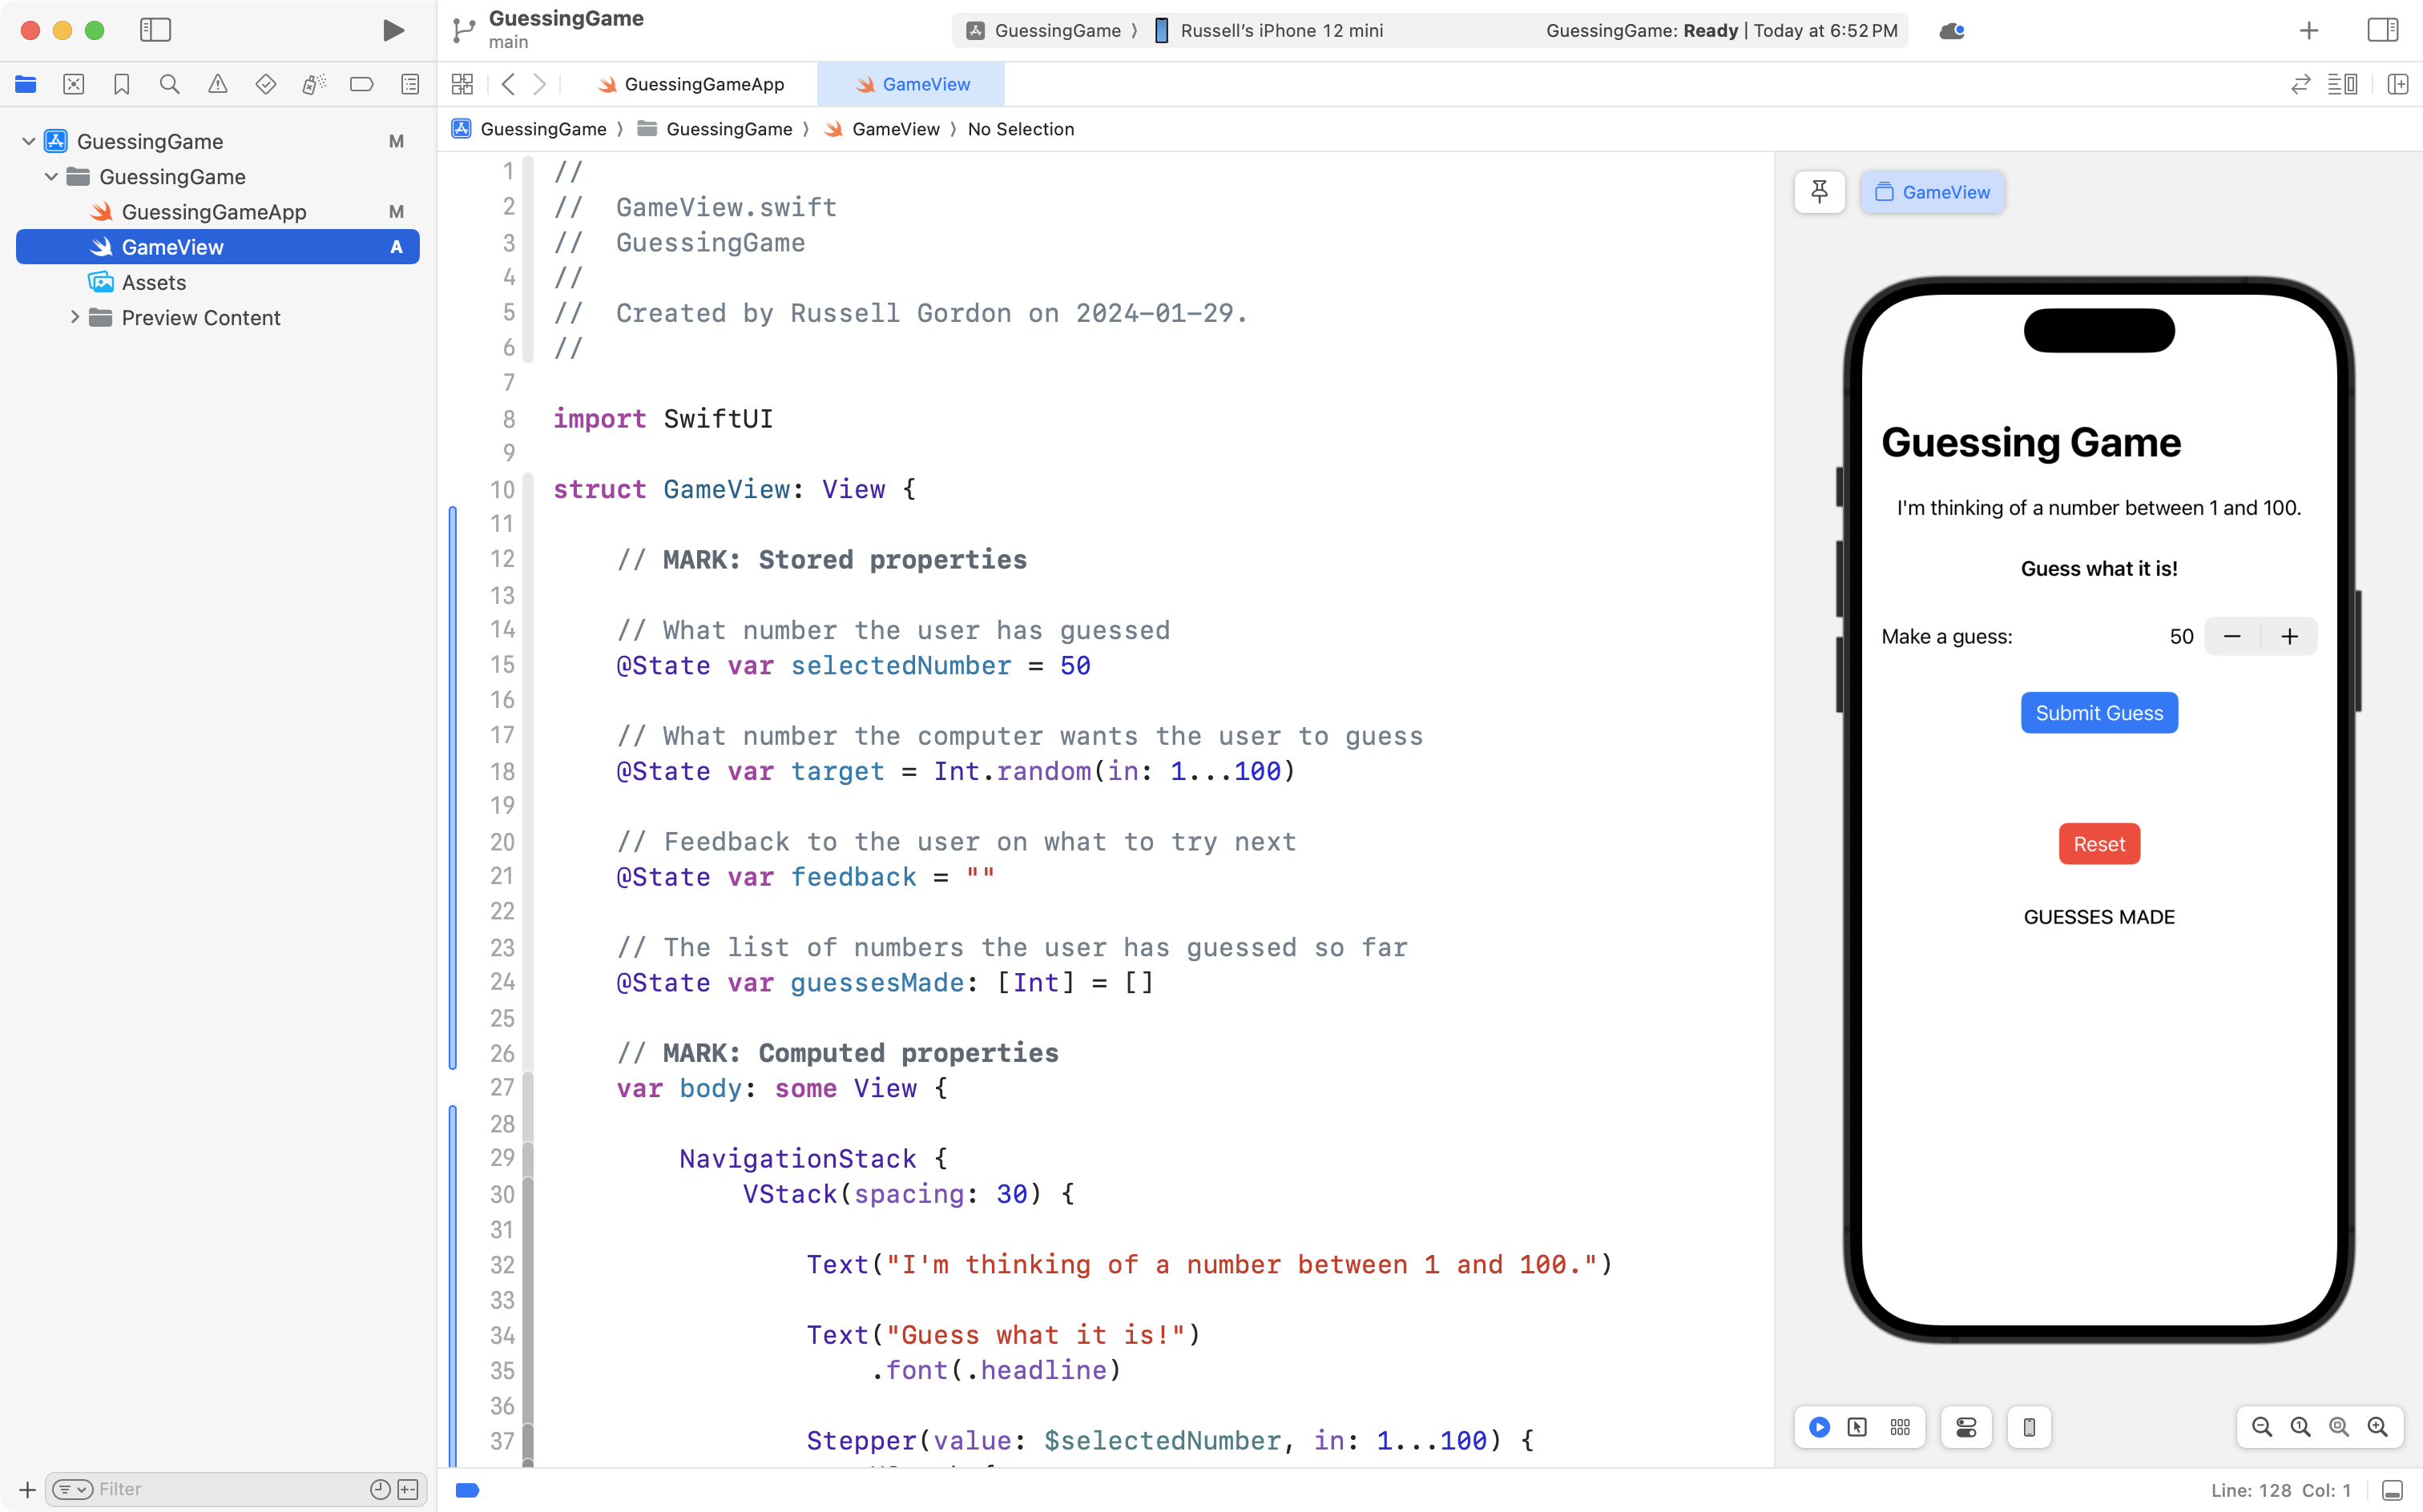Open the Find navigator
Screen dimensions: 2423x1512
click(x=169, y=84)
